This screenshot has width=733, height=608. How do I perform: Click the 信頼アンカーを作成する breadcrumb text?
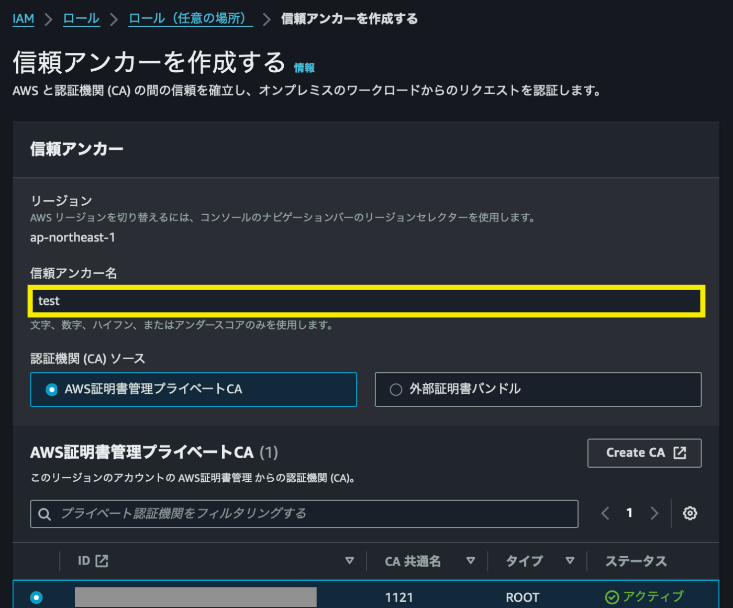pos(349,19)
